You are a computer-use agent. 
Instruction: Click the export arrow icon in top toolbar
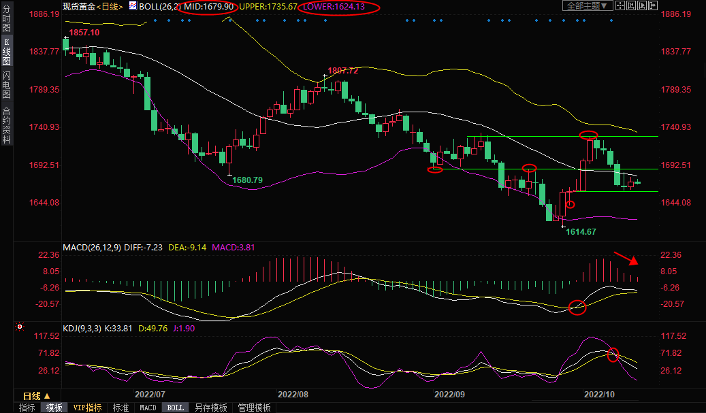click(654, 6)
